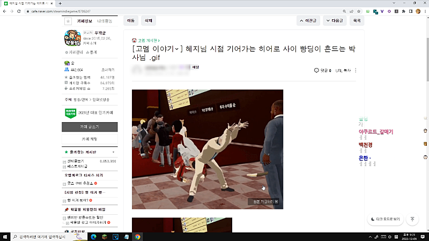Click the main GIF image
Screen dimensions: 429x241
[208, 149]
